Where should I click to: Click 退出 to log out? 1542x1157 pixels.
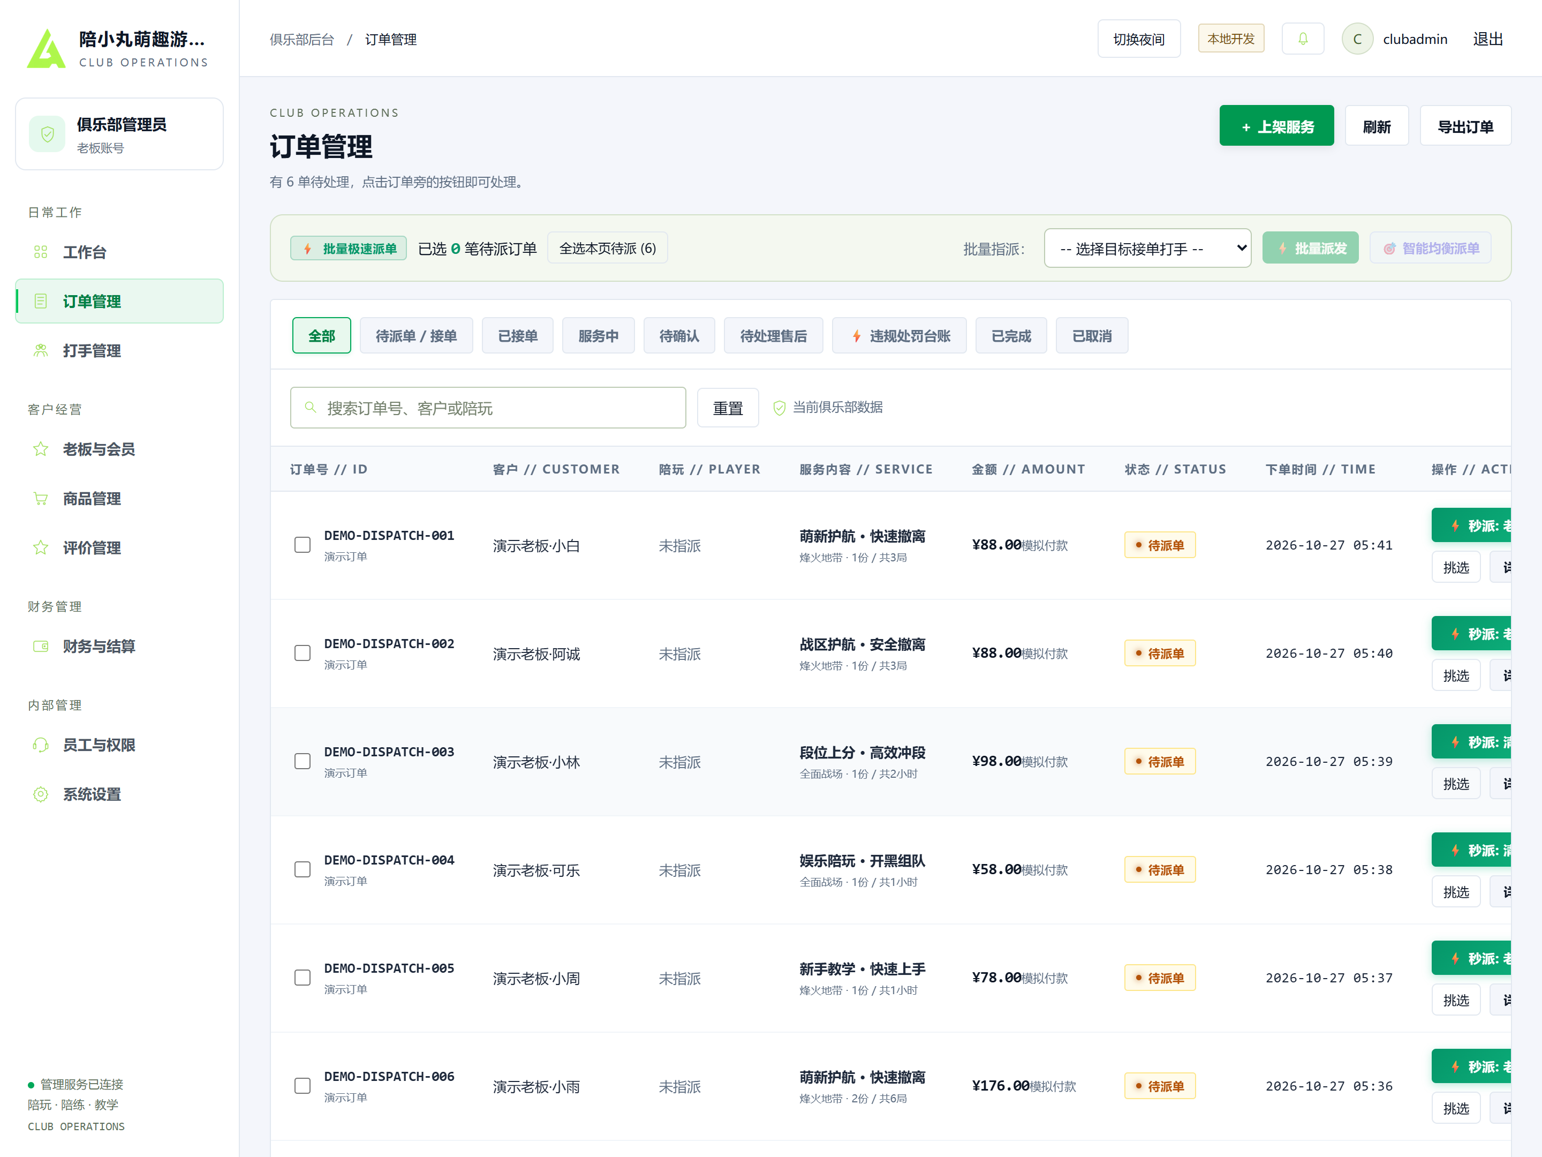point(1487,39)
